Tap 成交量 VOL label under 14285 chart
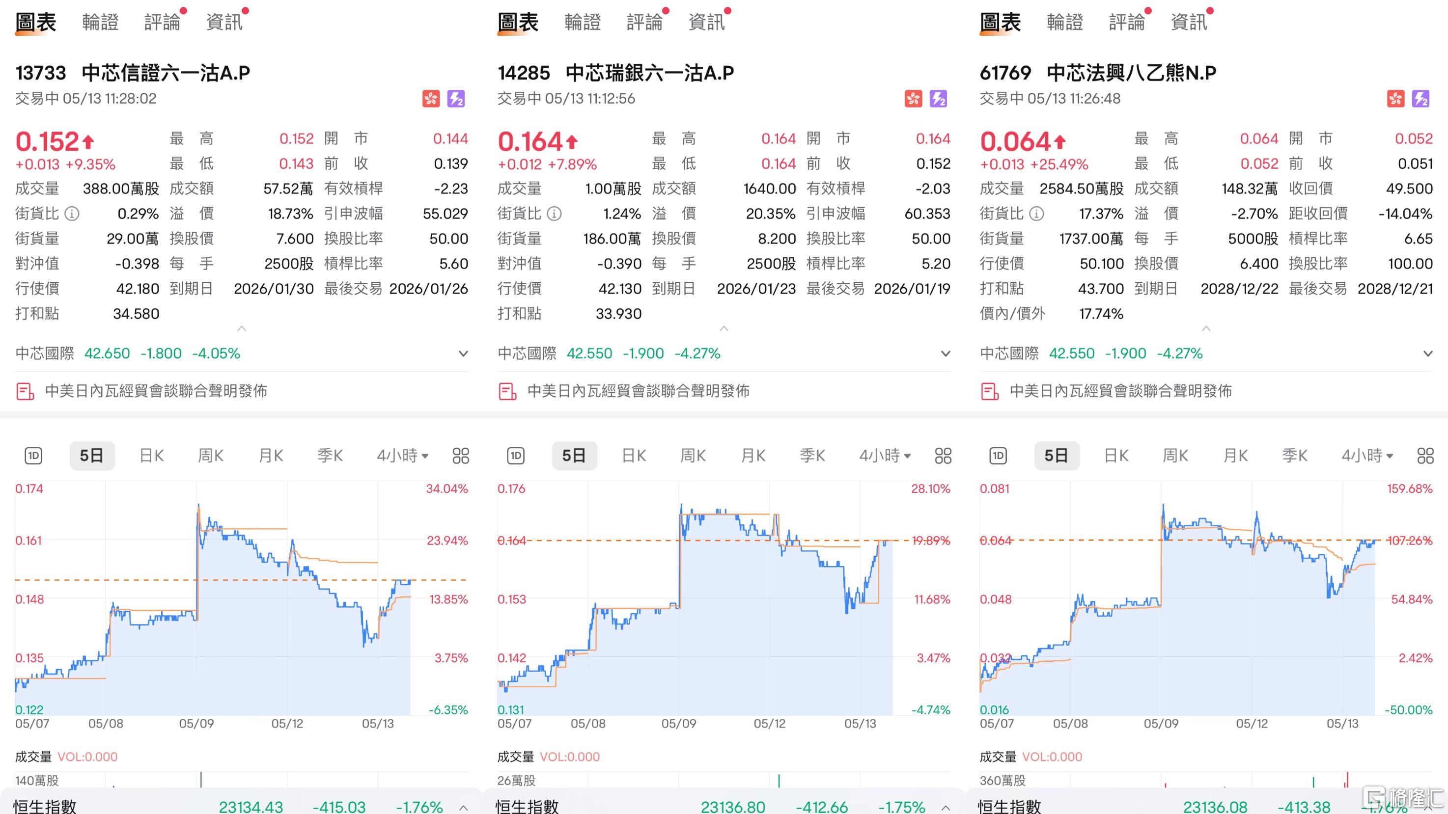1448x814 pixels. tap(549, 757)
